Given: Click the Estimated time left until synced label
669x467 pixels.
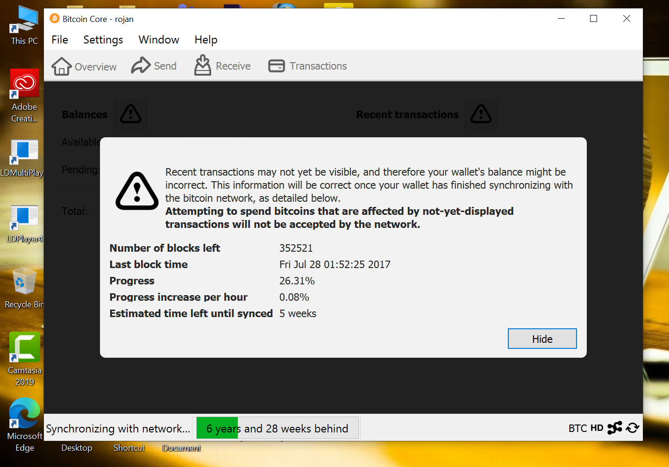Looking at the screenshot, I should (191, 313).
